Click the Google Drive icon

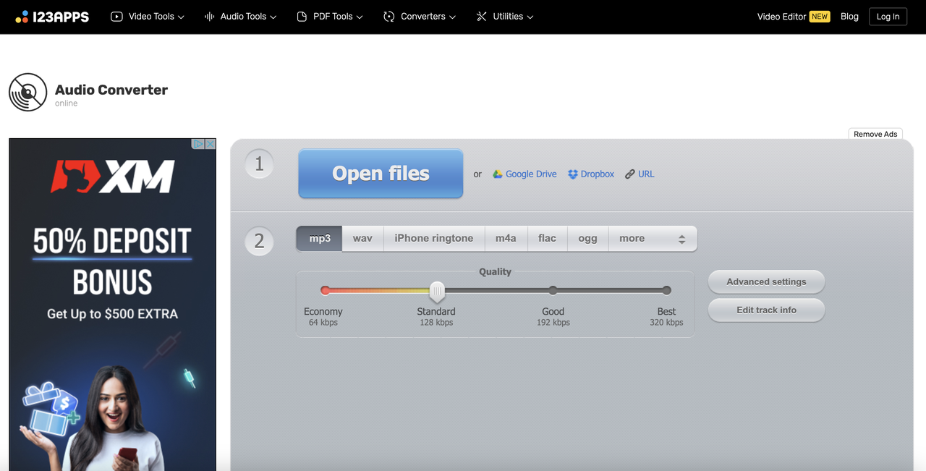(x=498, y=174)
